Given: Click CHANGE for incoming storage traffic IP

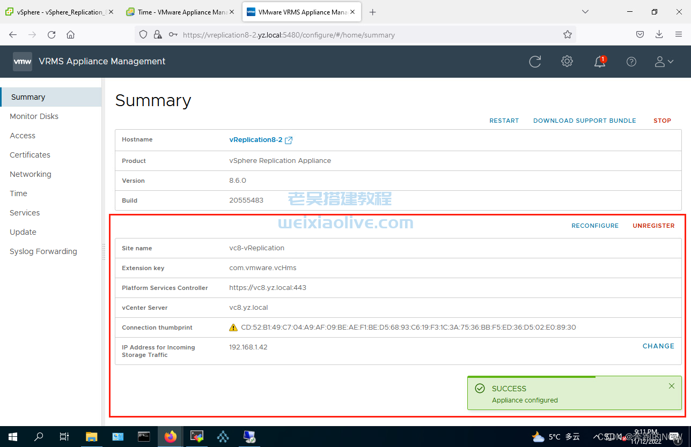Looking at the screenshot, I should [x=658, y=346].
